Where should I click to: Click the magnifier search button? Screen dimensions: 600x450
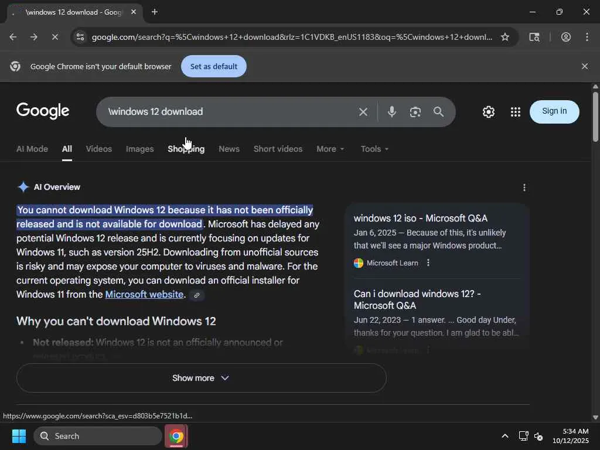tap(438, 112)
